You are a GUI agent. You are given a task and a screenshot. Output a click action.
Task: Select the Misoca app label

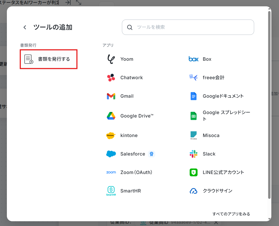pos(211,135)
